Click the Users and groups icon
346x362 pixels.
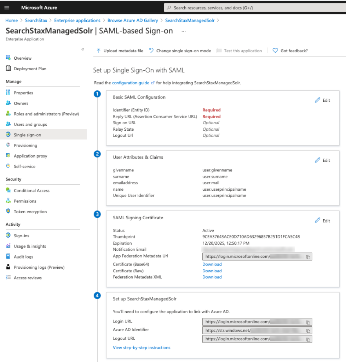coord(8,124)
